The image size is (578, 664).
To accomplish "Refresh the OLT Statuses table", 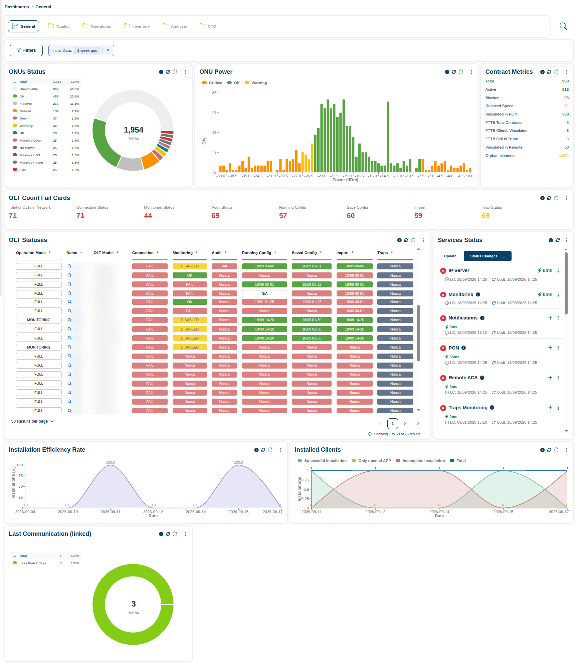I will tap(406, 240).
